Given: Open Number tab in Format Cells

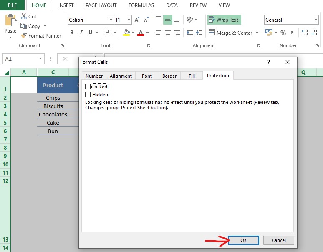Looking at the screenshot, I should click(x=94, y=76).
